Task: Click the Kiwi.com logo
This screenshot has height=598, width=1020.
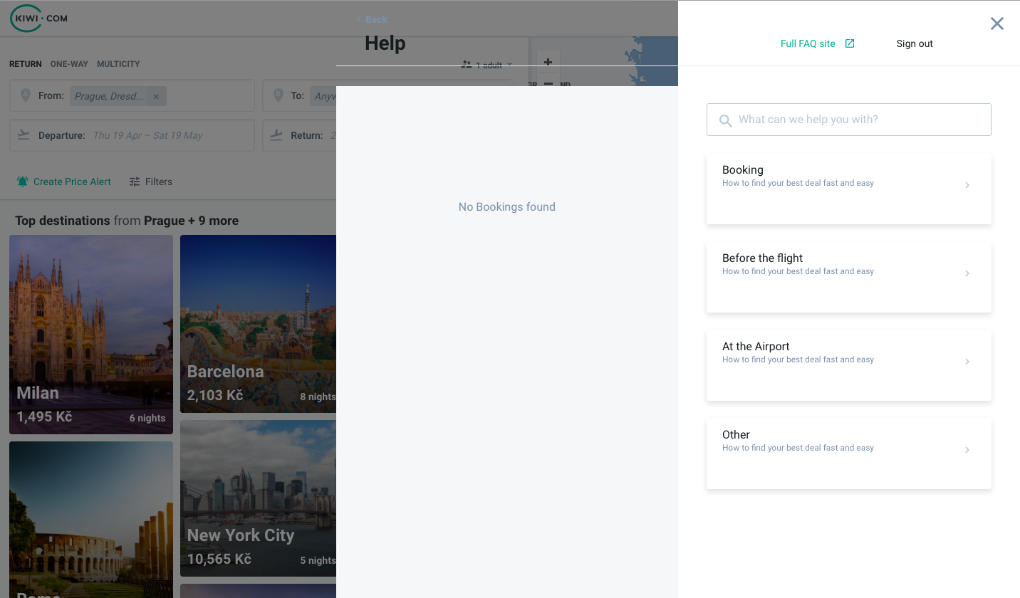Action: (x=38, y=19)
